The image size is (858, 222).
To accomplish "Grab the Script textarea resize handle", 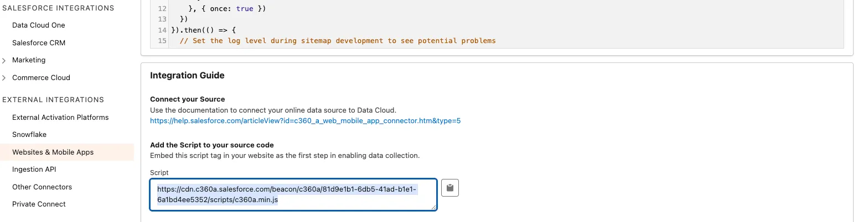I will point(434,207).
